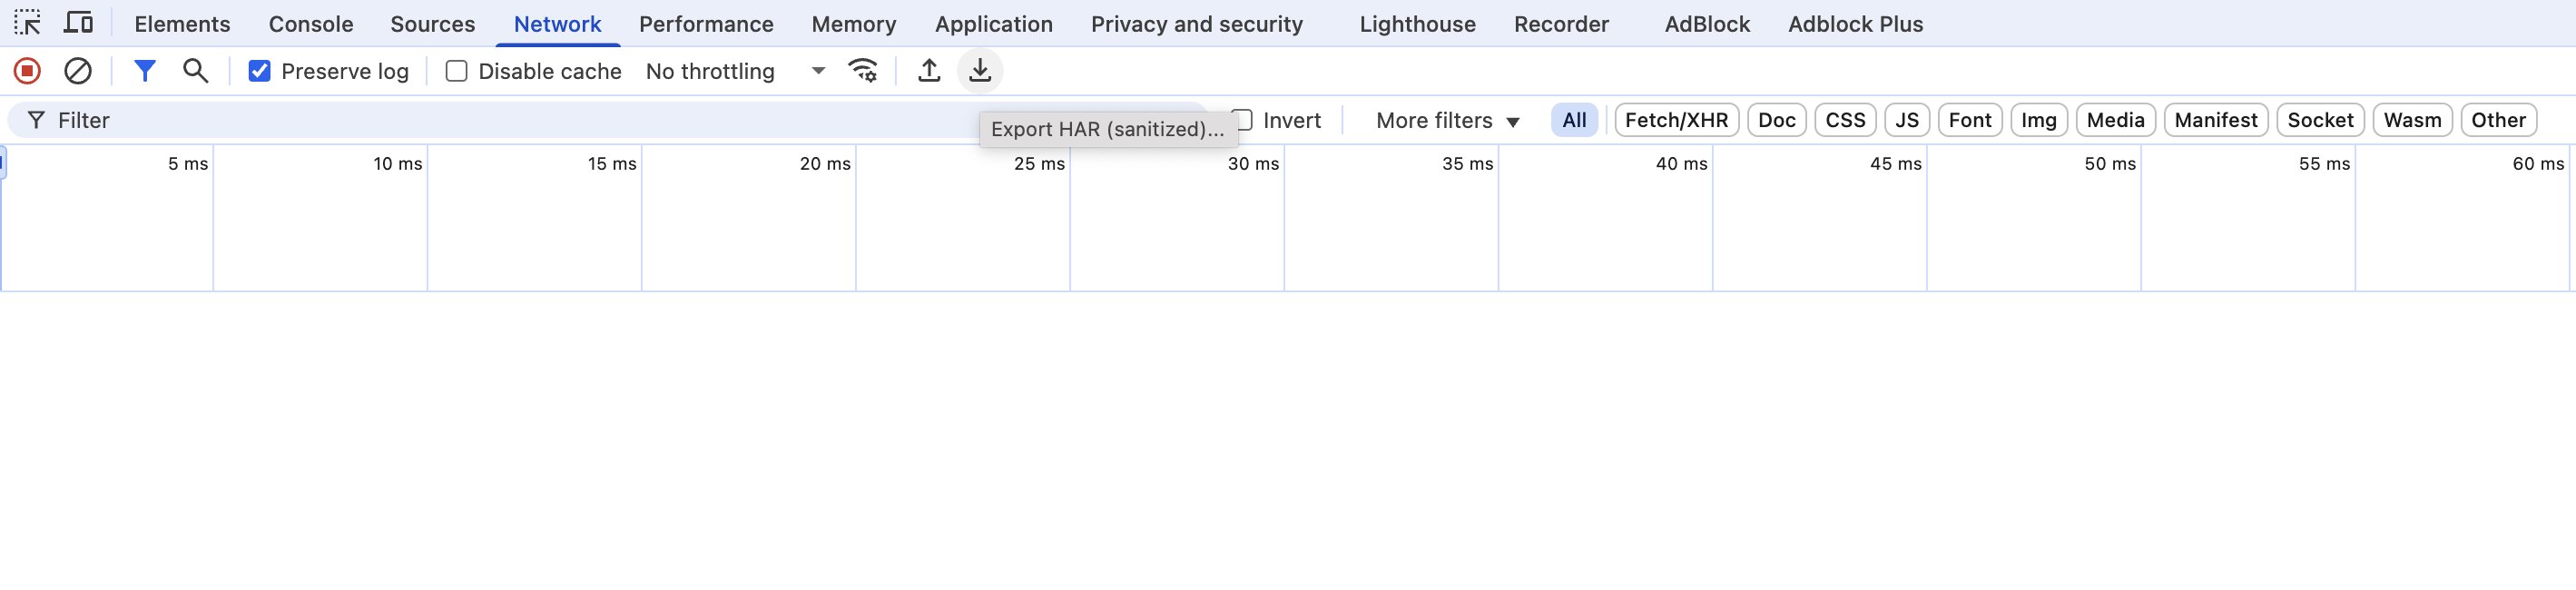Export HAR with download icon
Image resolution: width=2576 pixels, height=590 pixels.
980,71
